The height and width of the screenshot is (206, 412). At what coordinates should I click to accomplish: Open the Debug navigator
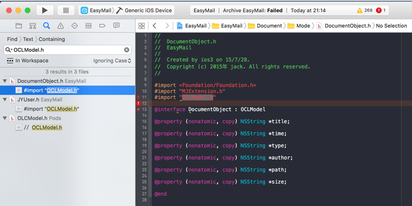[89, 25]
